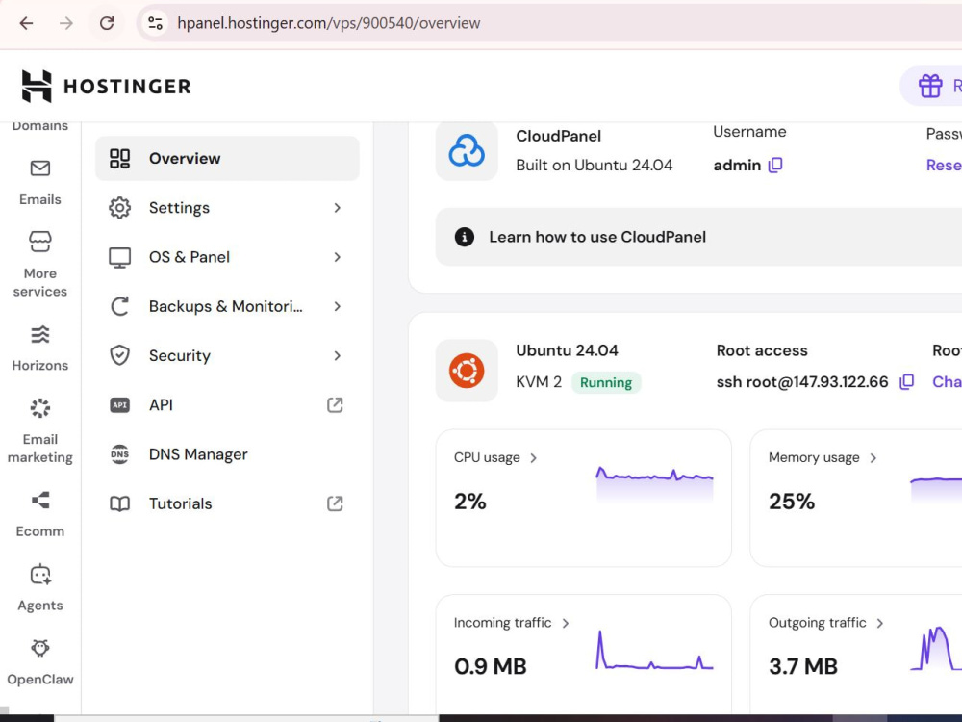Screen dimensions: 962x722
Task: Open site information icon in address bar
Action: click(155, 23)
